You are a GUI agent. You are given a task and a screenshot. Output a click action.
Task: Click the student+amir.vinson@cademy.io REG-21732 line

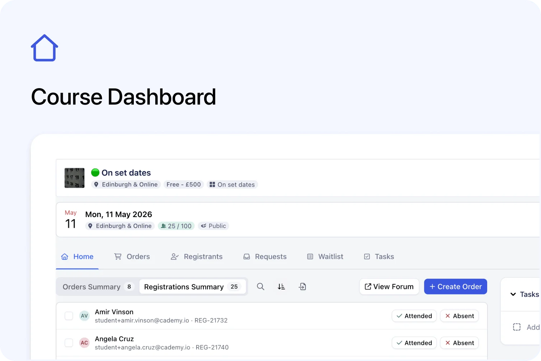[x=161, y=321]
